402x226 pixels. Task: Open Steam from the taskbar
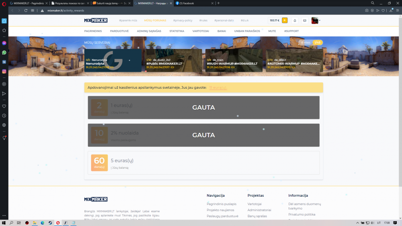[x=50, y=223]
